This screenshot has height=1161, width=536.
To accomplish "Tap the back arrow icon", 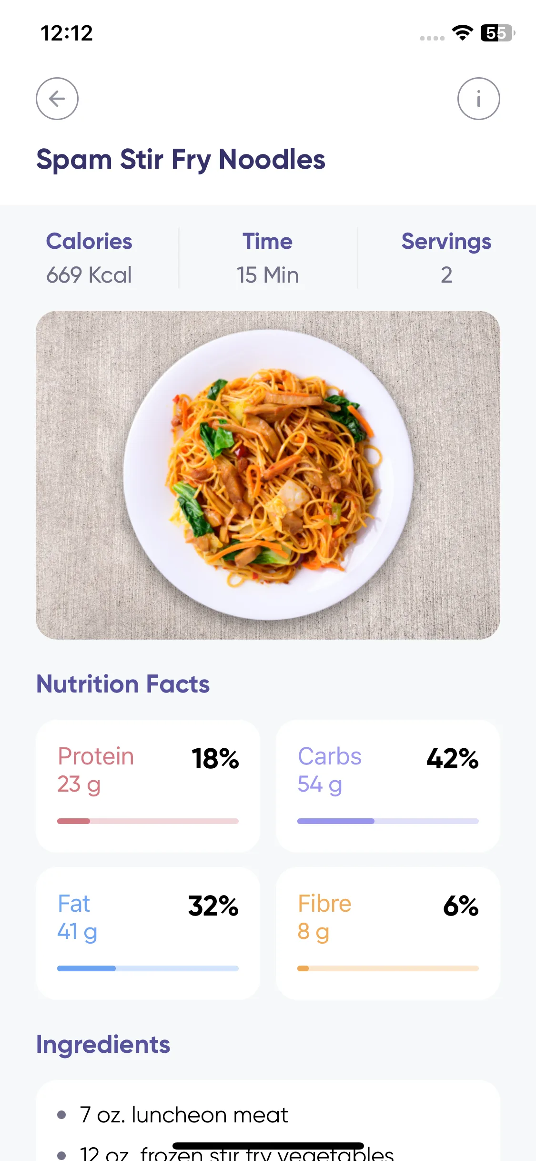I will 57,99.
